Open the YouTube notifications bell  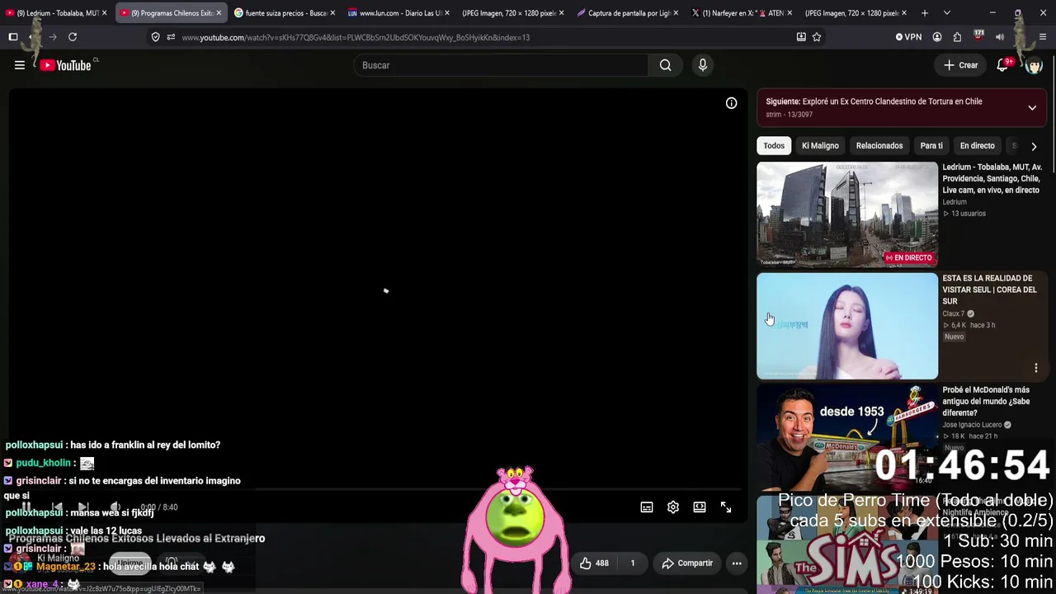pyautogui.click(x=1003, y=65)
